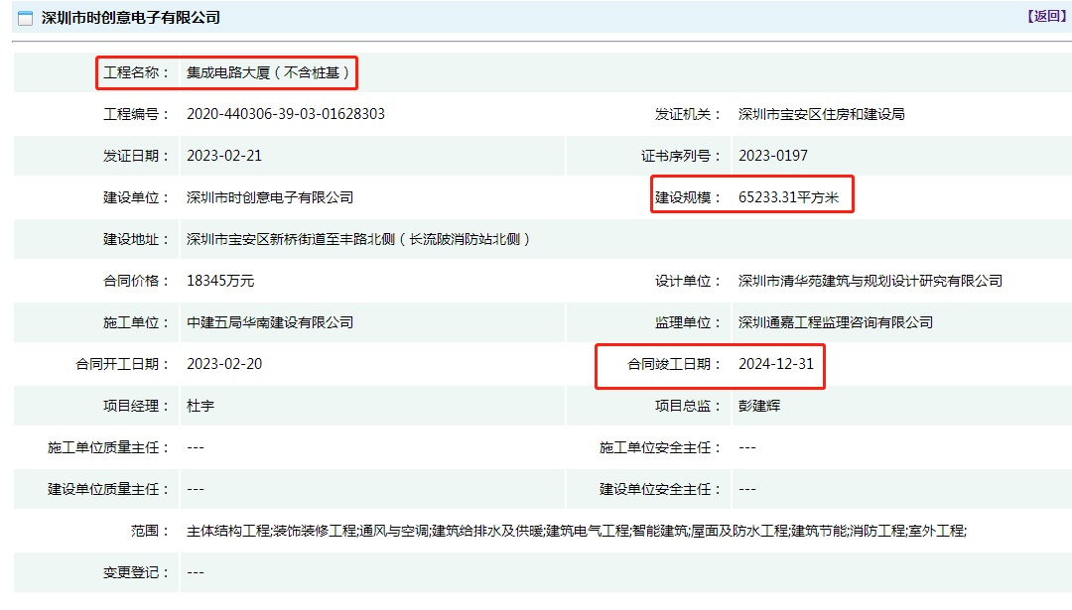This screenshot has width=1072, height=610.
Task: Click the page title 深圳市时创意电子有限公司
Action: (x=131, y=18)
